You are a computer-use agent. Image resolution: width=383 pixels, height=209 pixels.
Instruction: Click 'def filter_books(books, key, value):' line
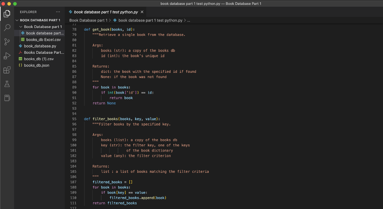pos(122,119)
